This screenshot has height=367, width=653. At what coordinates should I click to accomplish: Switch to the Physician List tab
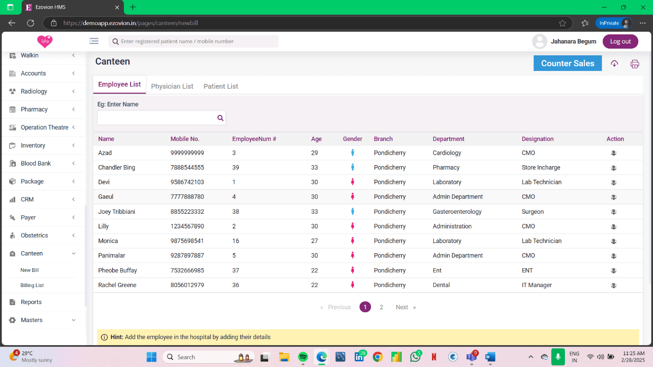172,87
